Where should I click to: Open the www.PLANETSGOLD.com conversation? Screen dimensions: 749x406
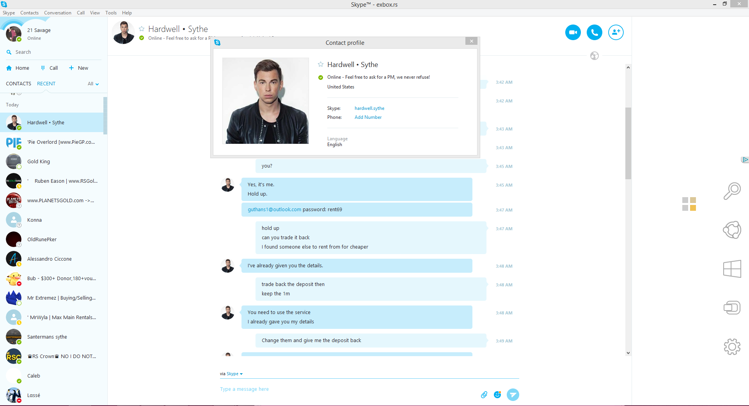click(52, 201)
